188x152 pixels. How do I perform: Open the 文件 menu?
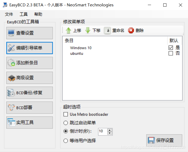9,14
